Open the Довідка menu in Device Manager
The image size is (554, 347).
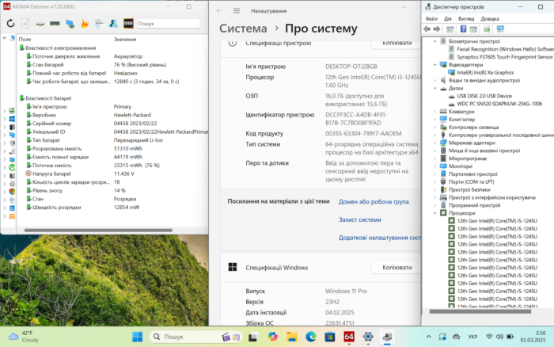pos(490,19)
